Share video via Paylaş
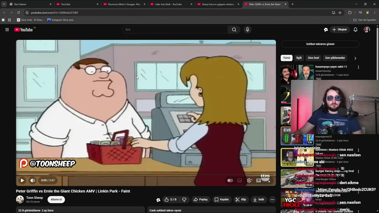 click(200, 200)
